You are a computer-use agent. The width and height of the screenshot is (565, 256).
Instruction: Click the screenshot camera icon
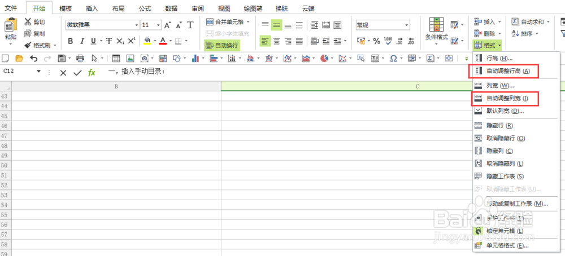(145, 58)
